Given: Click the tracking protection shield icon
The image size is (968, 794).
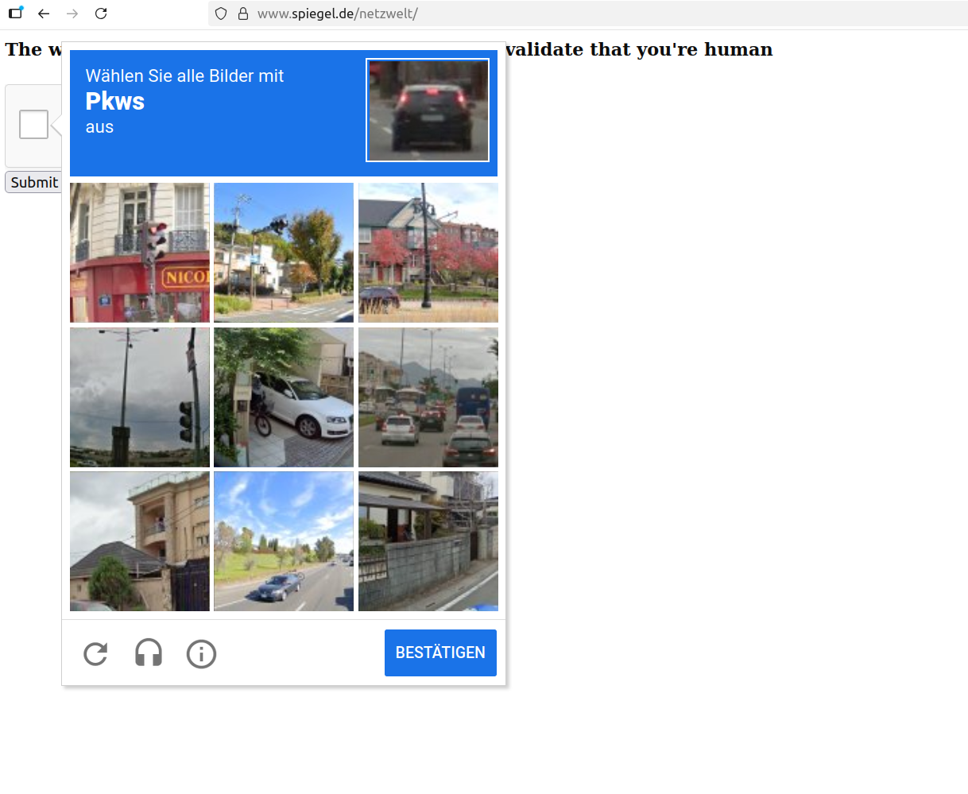Looking at the screenshot, I should point(221,14).
